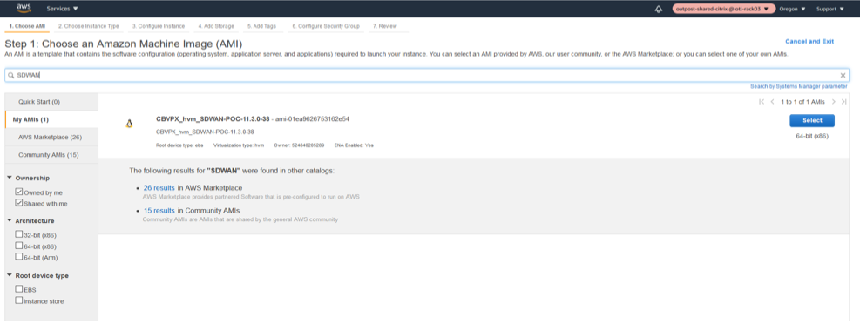Collapse the Architecture filter section
This screenshot has width=860, height=324.
(10, 220)
